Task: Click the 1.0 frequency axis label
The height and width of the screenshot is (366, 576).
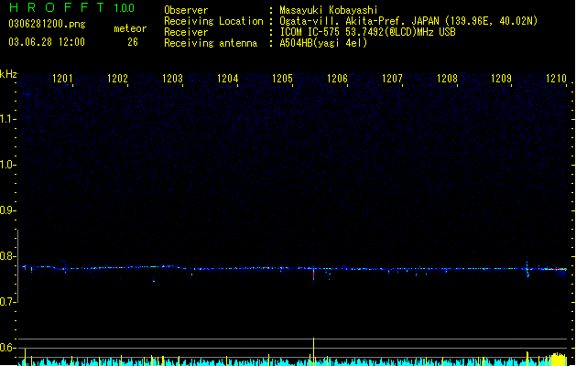Action: pyautogui.click(x=7, y=165)
